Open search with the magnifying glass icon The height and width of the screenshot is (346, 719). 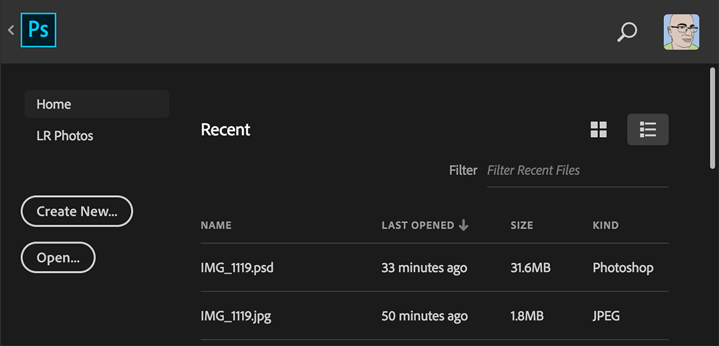[x=627, y=32]
